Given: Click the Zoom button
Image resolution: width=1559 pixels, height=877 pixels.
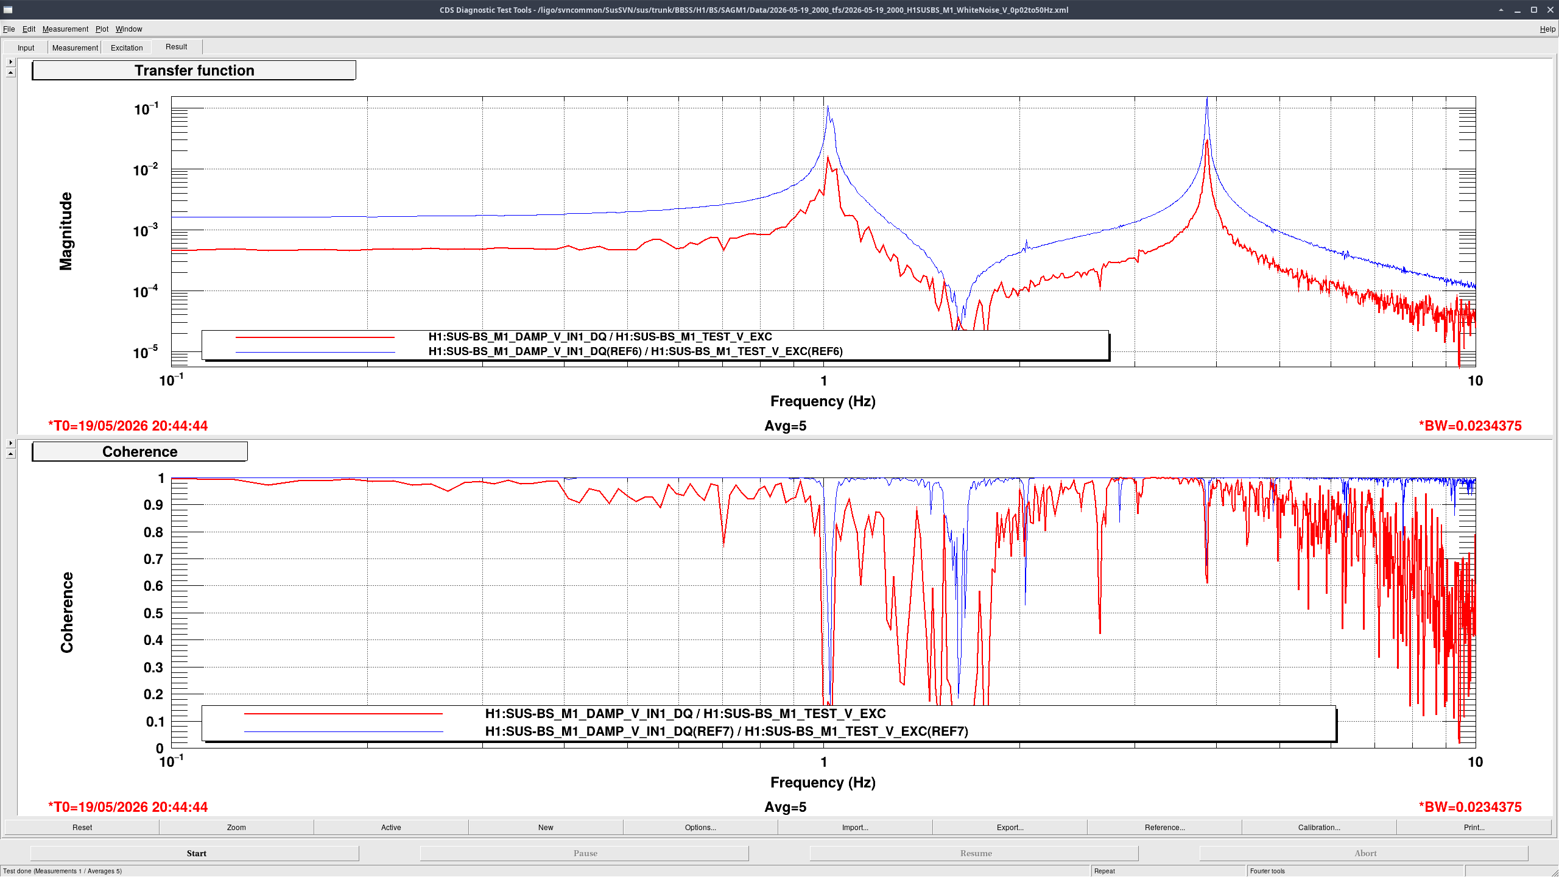Looking at the screenshot, I should click(x=236, y=828).
